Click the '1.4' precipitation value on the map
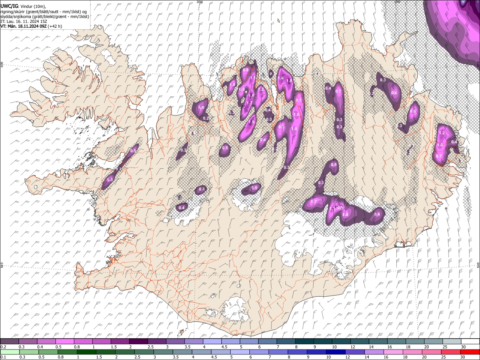The image size is (480, 360). (x=280, y=78)
